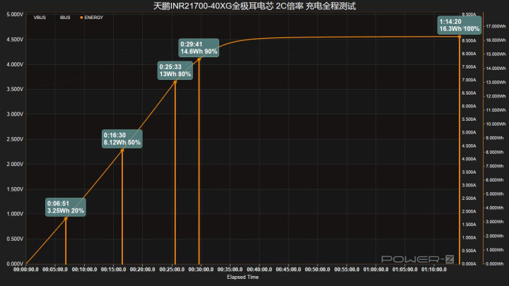Click the 01:00:00.0 time axis tick
Screen dimensions: 509x286
click(x=375, y=269)
